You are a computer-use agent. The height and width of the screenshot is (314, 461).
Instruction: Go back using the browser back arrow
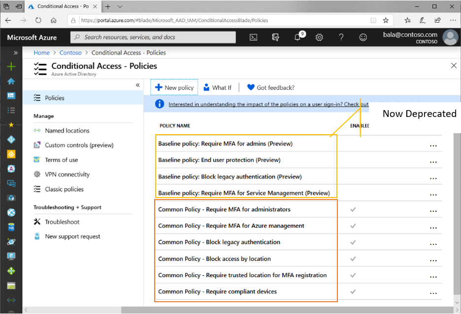[x=8, y=20]
